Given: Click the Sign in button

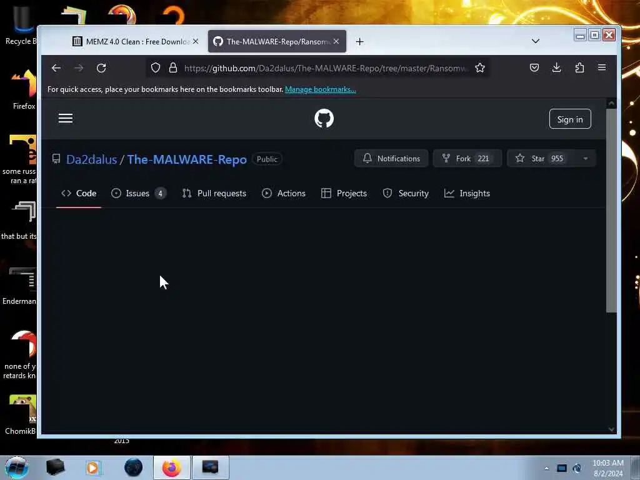Looking at the screenshot, I should click(570, 119).
